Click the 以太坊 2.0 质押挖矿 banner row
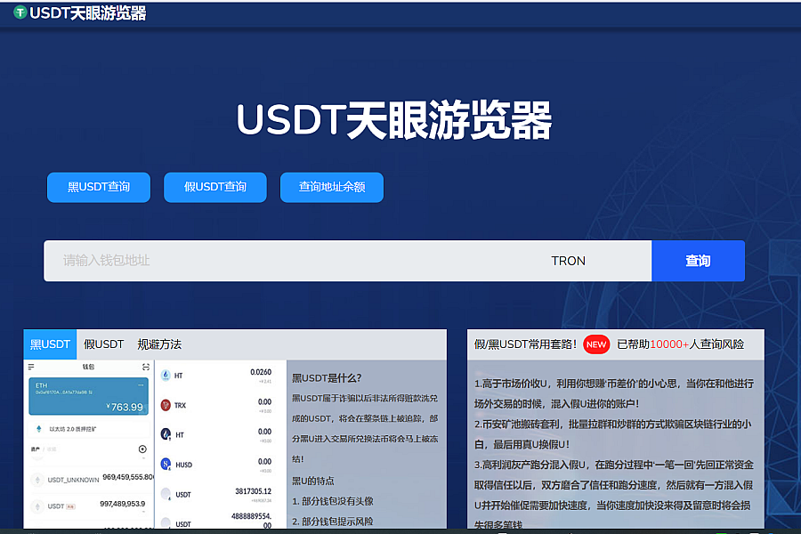Viewport: 801px width, 534px height. 88,429
